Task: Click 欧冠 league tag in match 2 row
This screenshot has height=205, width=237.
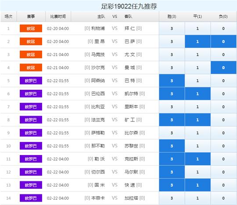Action: 31,42
